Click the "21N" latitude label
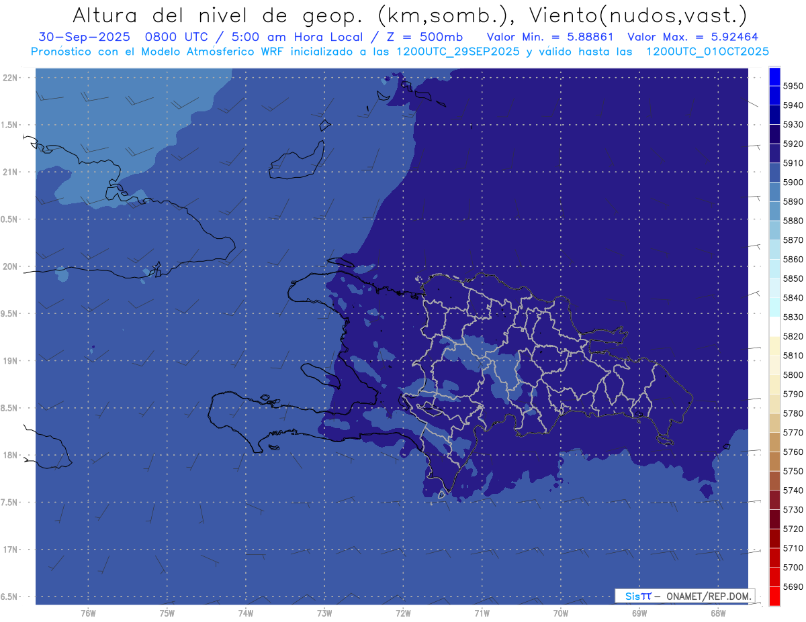Viewport: 806px width, 622px height. pyautogui.click(x=10, y=172)
